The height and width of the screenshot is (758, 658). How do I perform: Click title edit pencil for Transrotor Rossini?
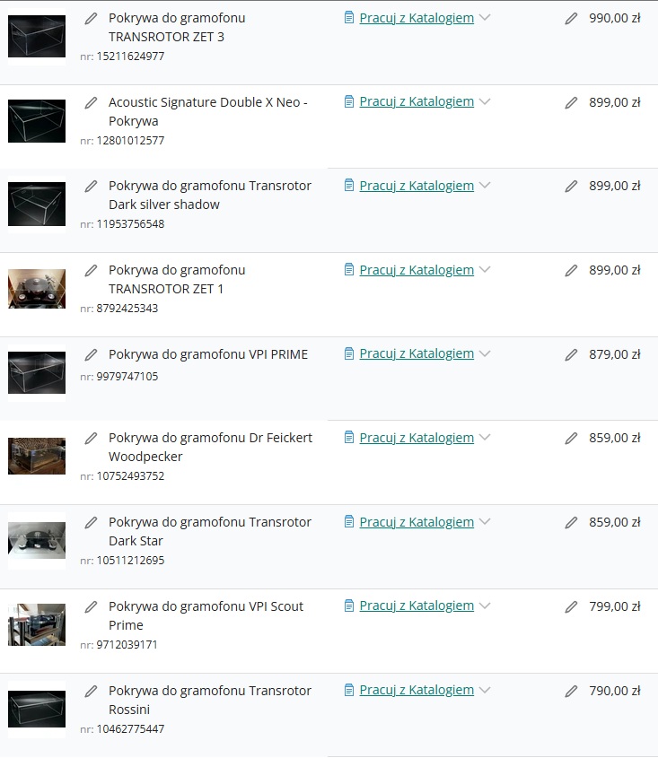[x=91, y=692]
